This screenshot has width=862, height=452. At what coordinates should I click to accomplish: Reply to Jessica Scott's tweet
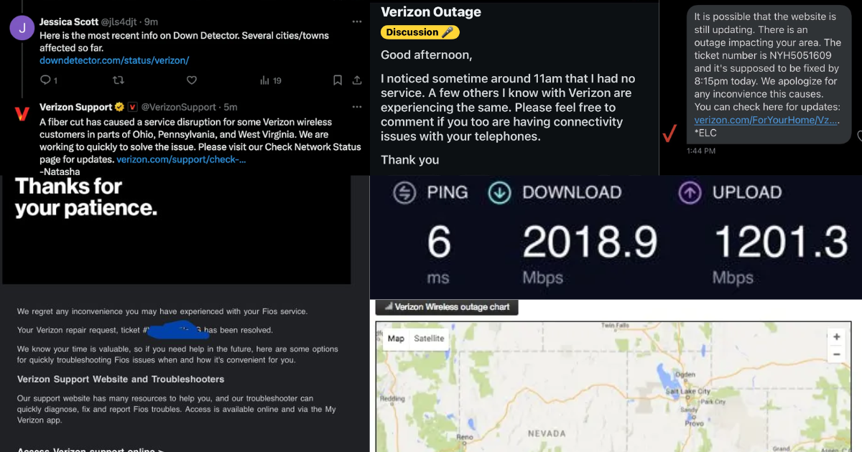45,80
